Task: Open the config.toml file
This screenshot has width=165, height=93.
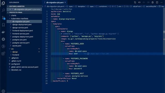Action: (15, 64)
